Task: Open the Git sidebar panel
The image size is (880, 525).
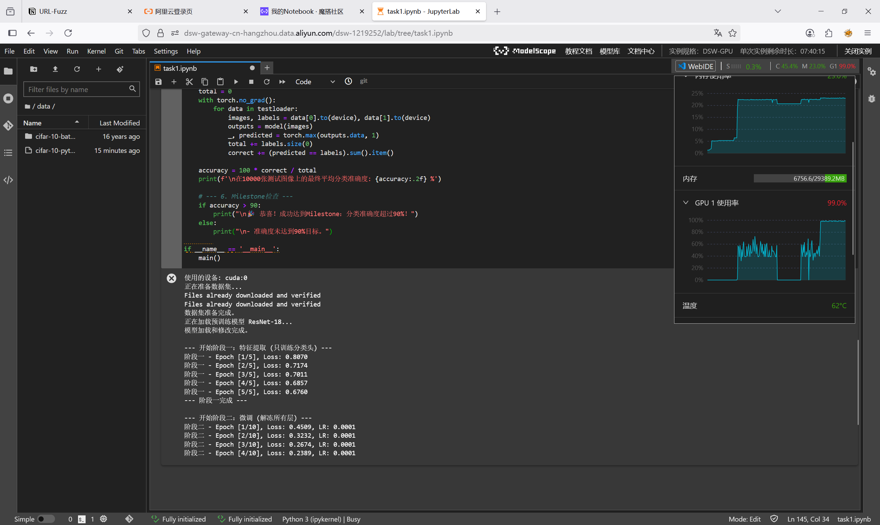Action: point(8,126)
